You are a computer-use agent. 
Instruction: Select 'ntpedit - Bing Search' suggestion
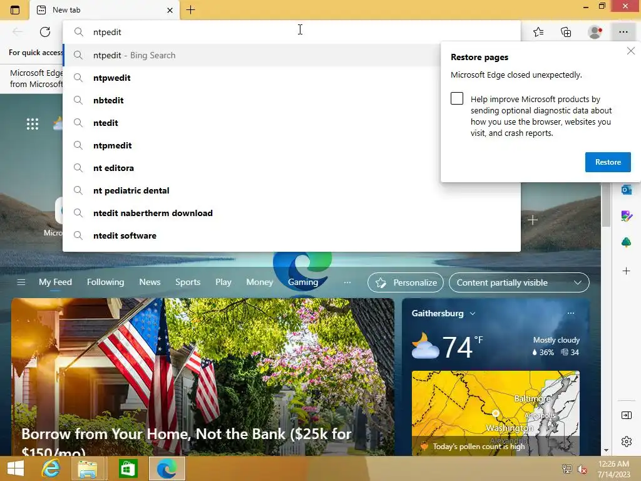tap(251, 55)
